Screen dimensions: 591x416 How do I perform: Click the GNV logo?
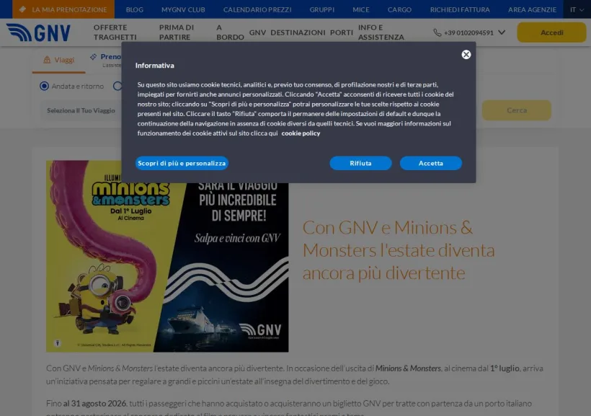(38, 33)
